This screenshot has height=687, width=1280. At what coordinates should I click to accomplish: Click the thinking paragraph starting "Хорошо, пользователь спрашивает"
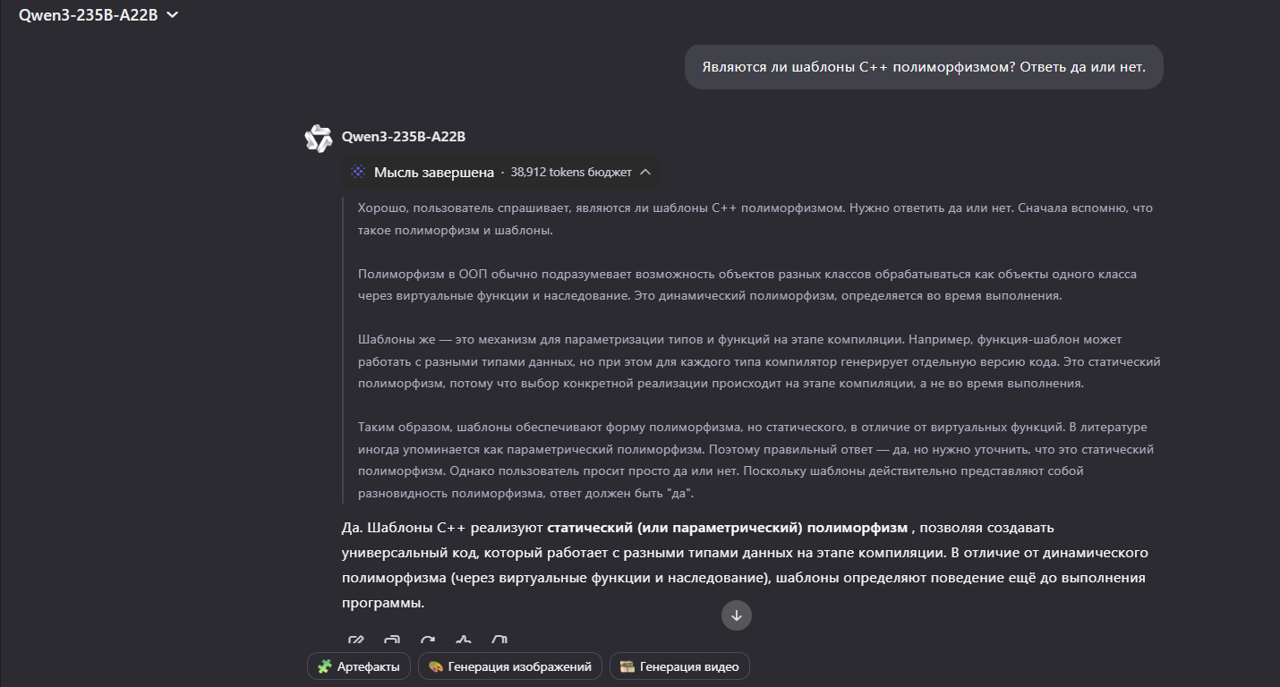(755, 219)
